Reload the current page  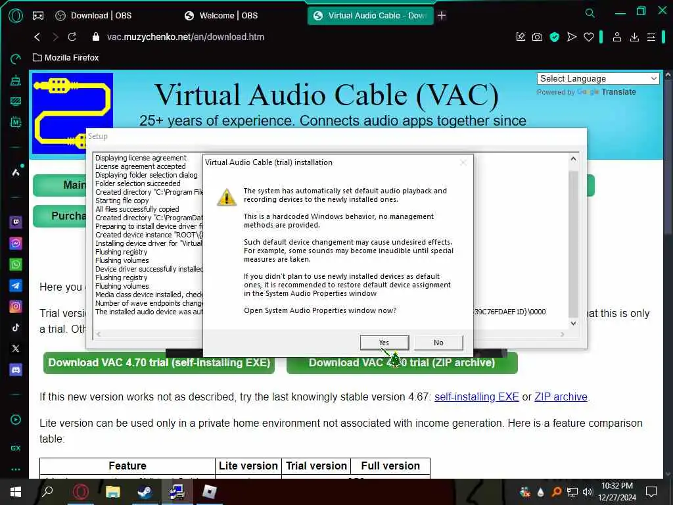click(72, 37)
